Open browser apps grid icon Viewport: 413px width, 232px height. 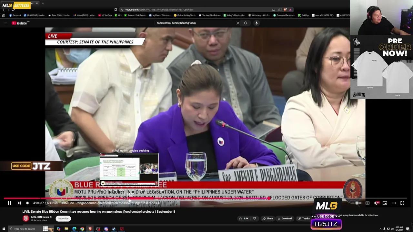pyautogui.click(x=3, y=15)
